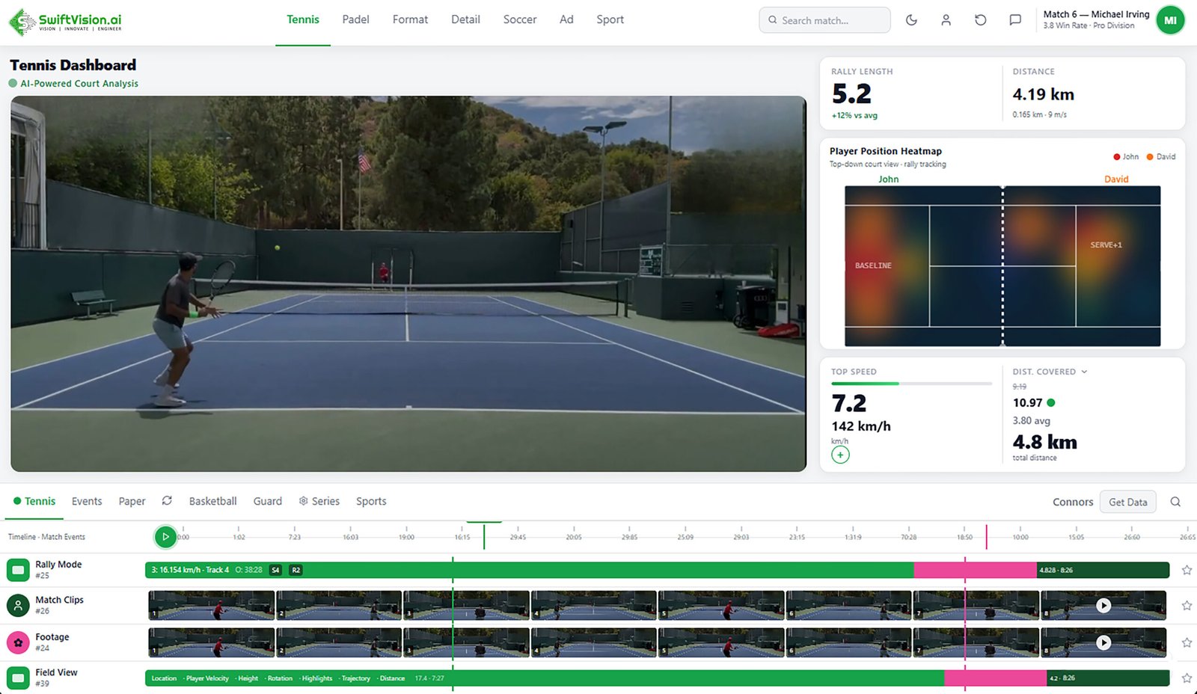This screenshot has width=1197, height=694.
Task: Play the last Footage thumbnail
Action: click(x=1103, y=642)
